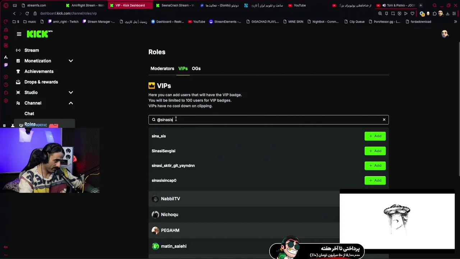Click the sinasisincap0 search result name

click(164, 180)
